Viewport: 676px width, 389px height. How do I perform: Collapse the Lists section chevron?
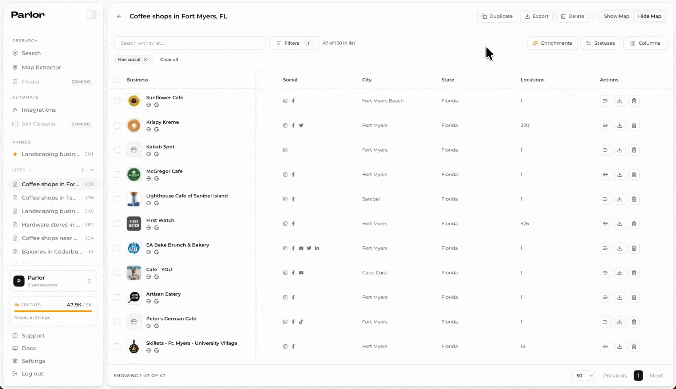coord(92,170)
